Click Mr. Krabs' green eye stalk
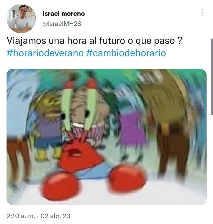The width and height of the screenshot is (213, 224). click(67, 109)
